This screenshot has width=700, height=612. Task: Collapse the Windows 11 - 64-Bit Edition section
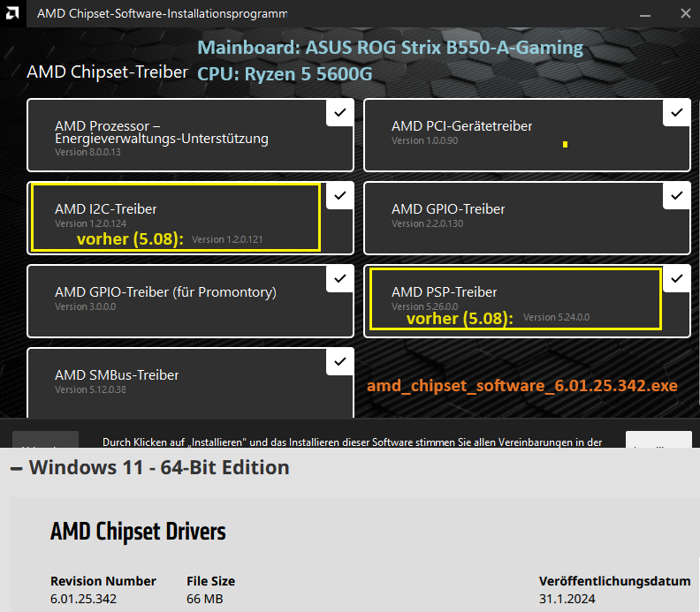(17, 468)
